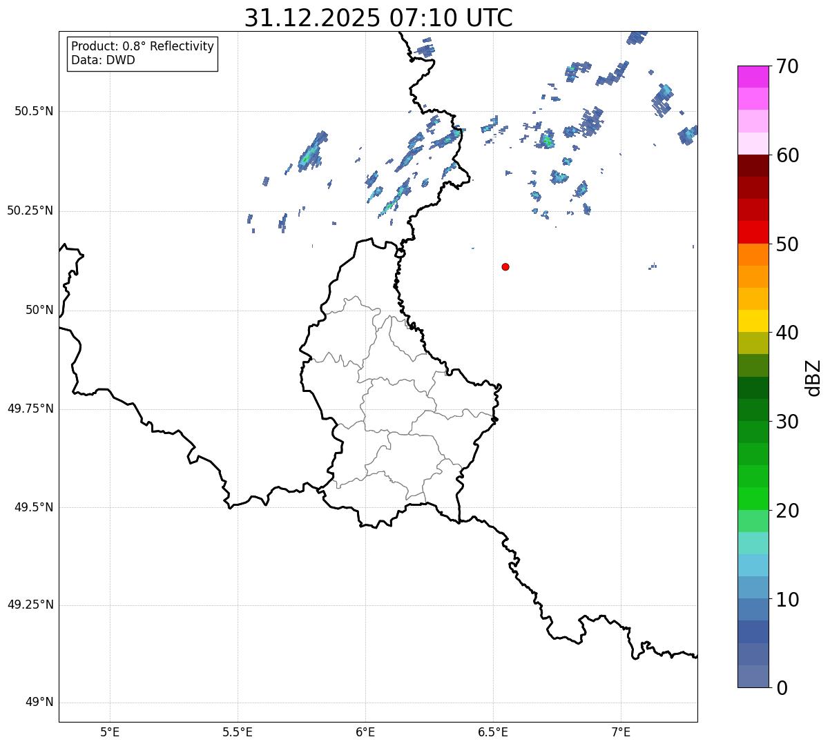The width and height of the screenshot is (830, 746).
Task: Click the colorbar tick label 40
Action: (787, 333)
